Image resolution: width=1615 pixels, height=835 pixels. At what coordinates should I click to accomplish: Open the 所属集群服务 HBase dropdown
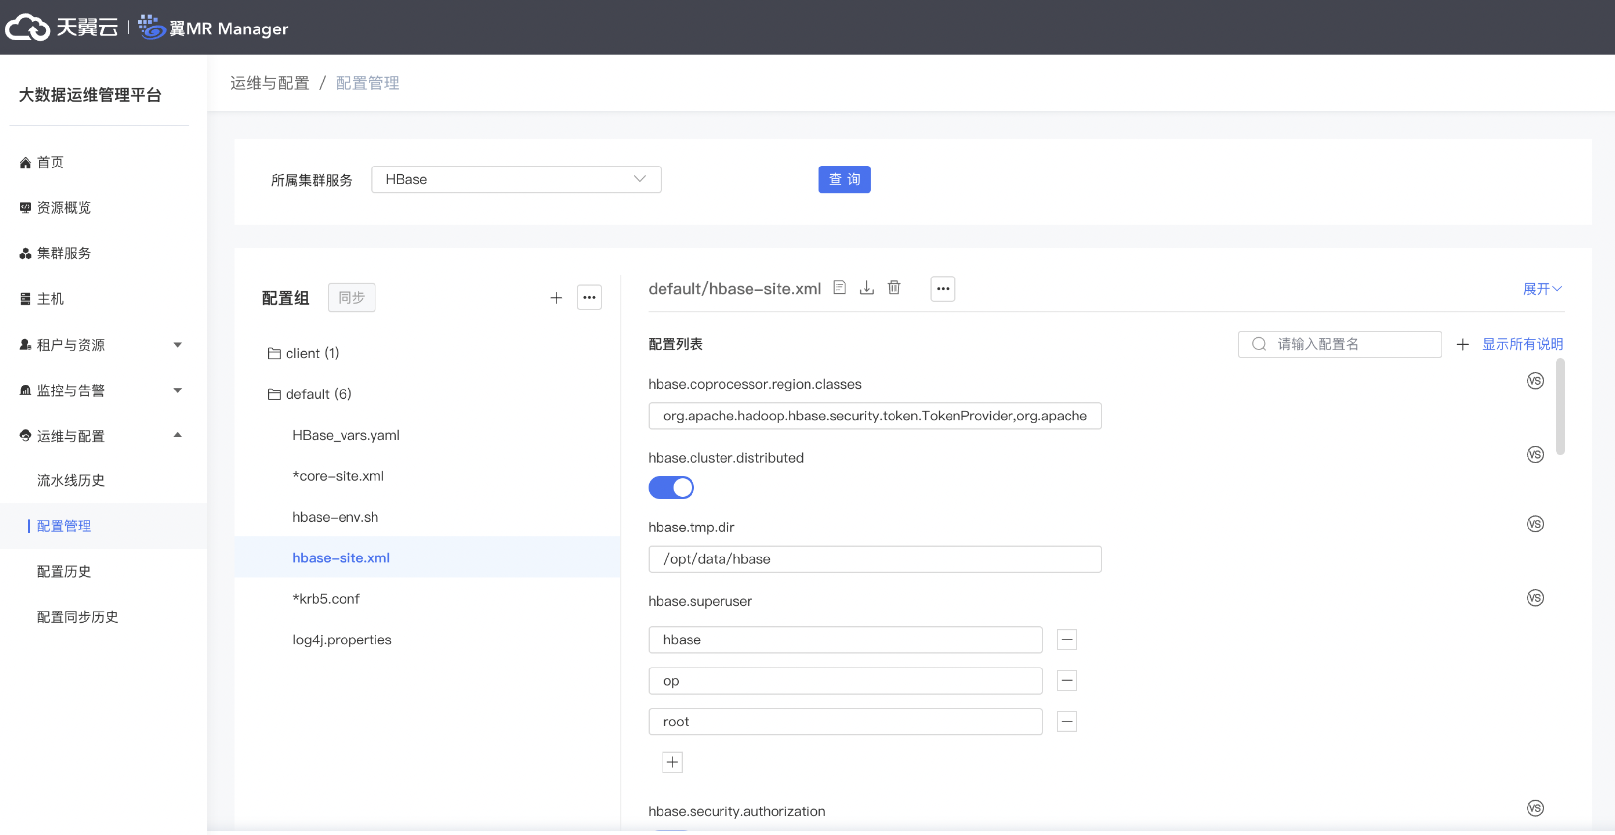(x=516, y=179)
